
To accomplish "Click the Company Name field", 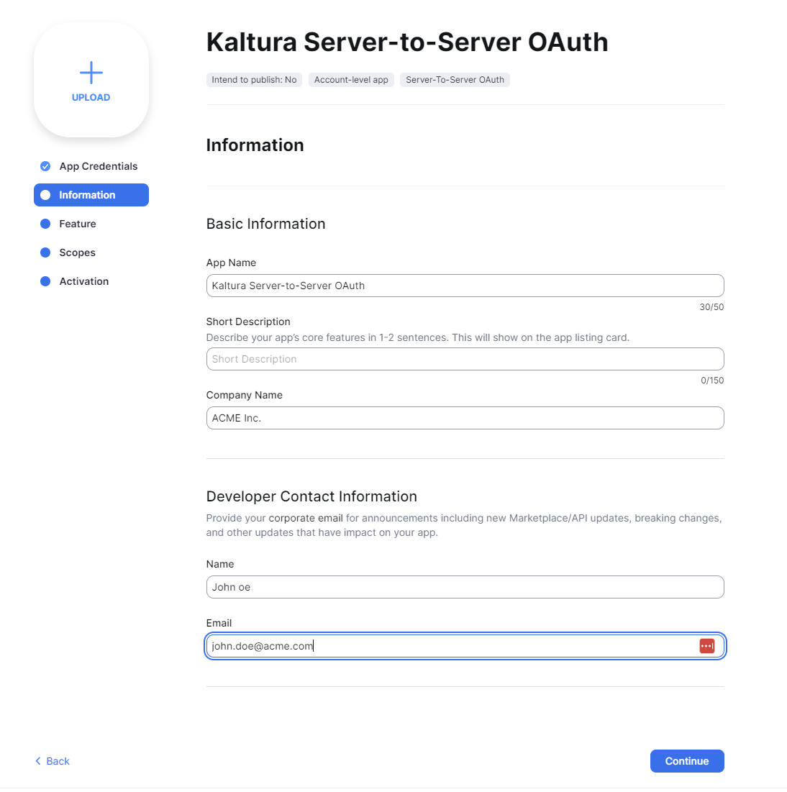I will click(465, 418).
